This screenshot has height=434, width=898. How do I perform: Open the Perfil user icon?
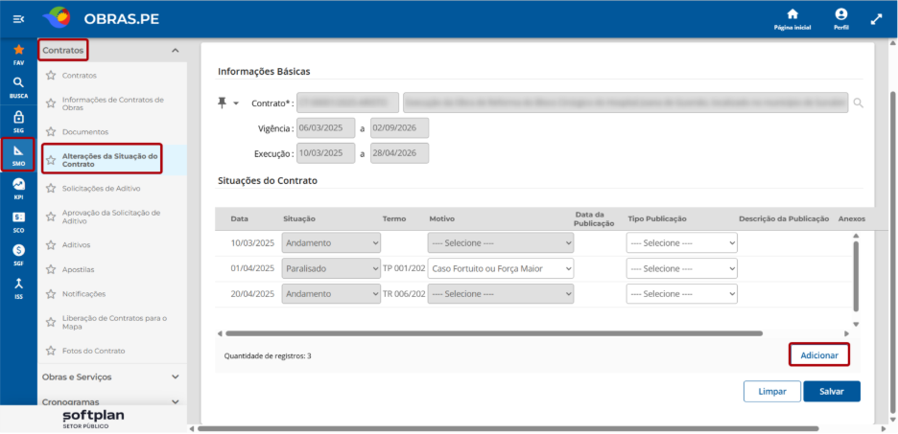tap(841, 14)
